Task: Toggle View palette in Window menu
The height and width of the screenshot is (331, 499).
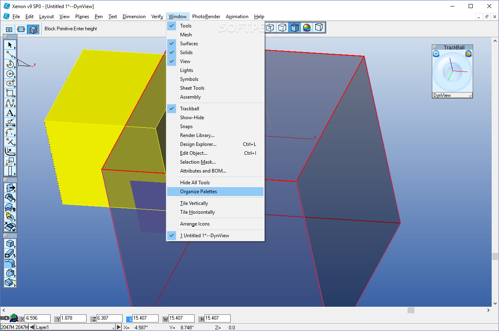Action: click(215, 61)
